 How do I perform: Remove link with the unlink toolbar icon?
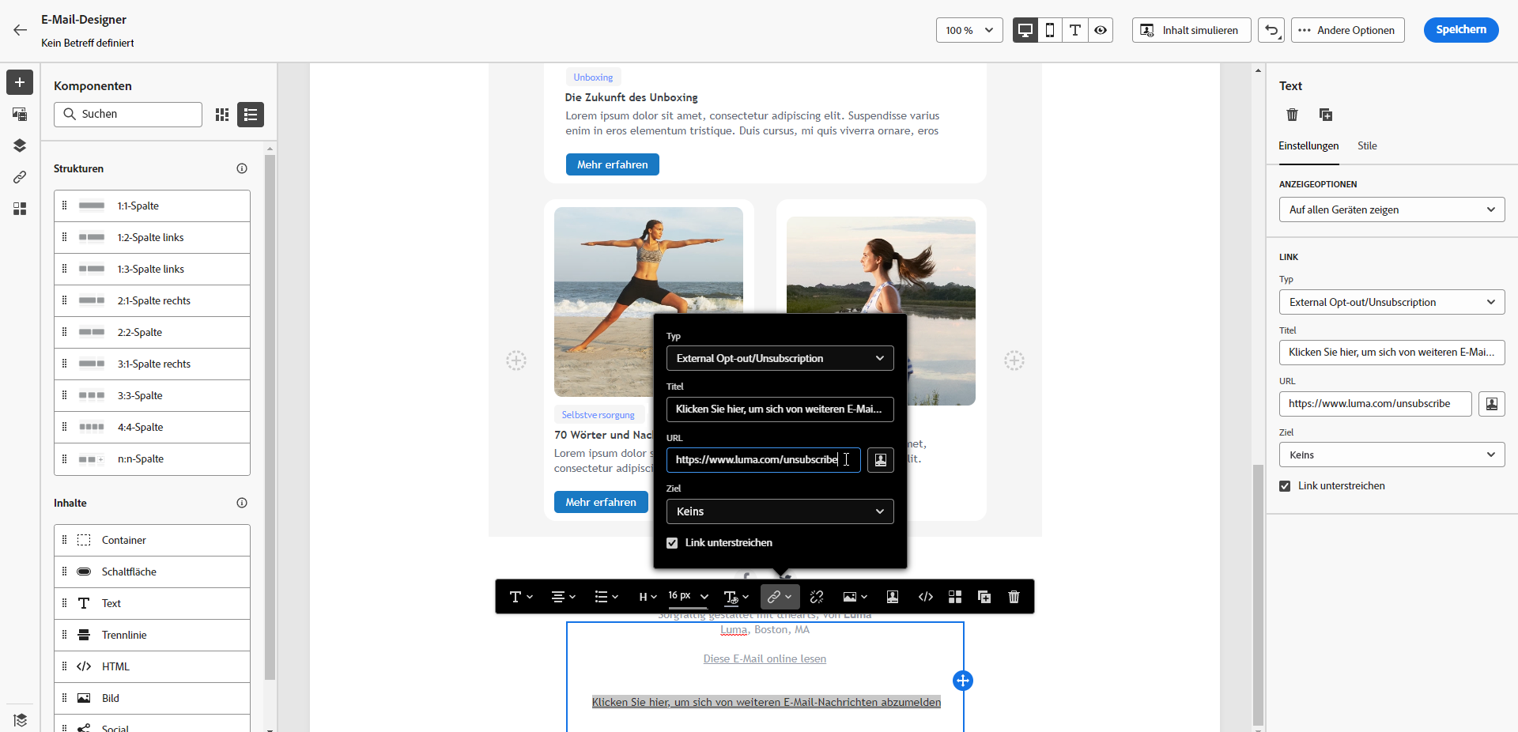(817, 597)
